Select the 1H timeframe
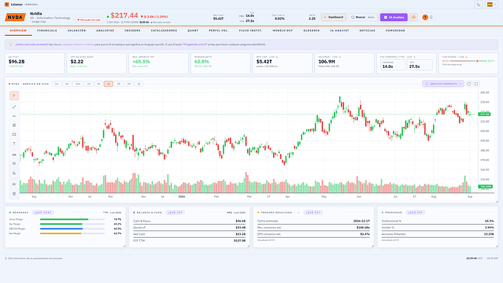Image resolution: width=503 pixels, height=283 pixels. 88,84
